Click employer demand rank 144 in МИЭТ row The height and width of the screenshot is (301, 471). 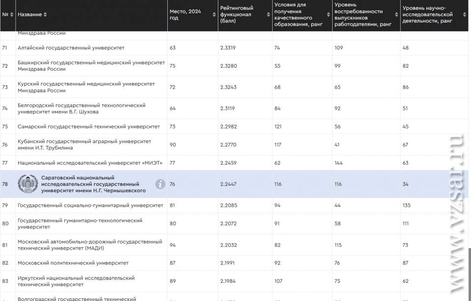click(x=338, y=163)
